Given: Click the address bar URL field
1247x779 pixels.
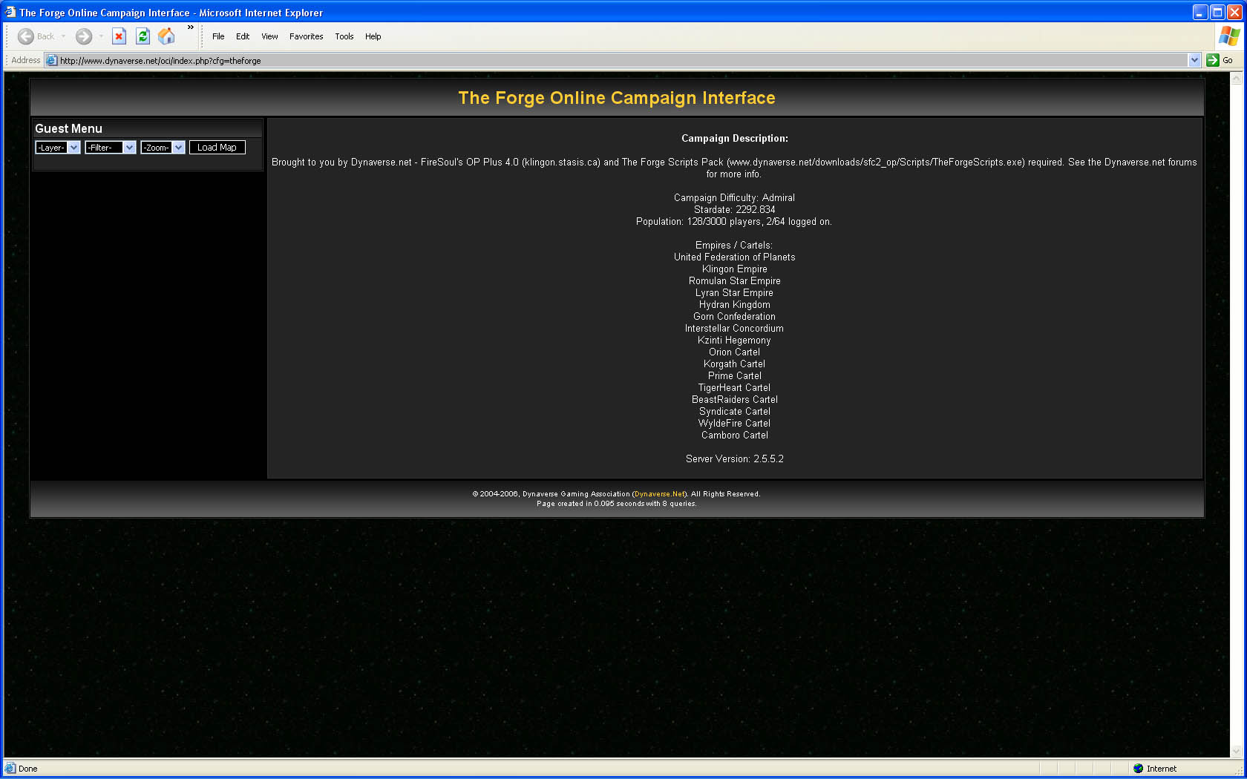Looking at the screenshot, I should [x=594, y=61].
